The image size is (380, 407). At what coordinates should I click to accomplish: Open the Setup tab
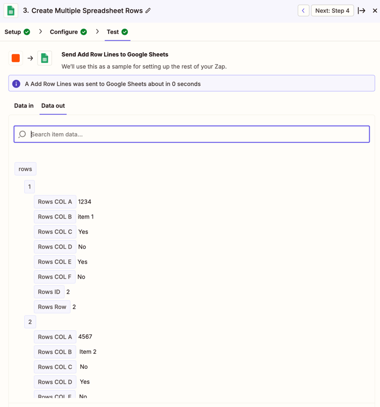(x=17, y=32)
